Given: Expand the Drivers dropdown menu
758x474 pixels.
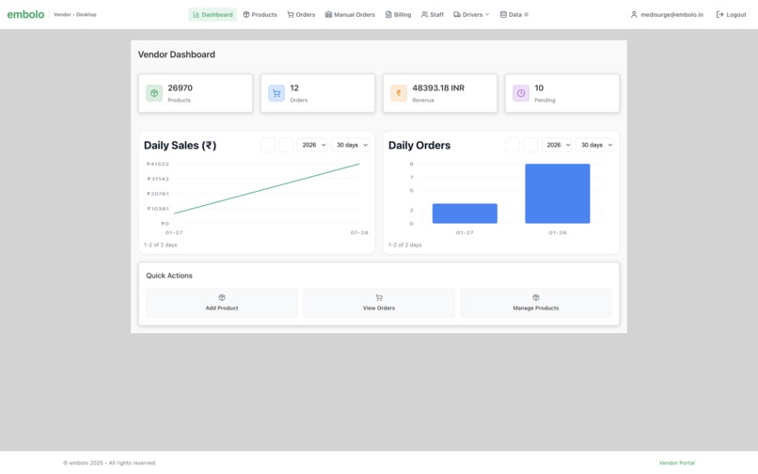Looking at the screenshot, I should (471, 14).
